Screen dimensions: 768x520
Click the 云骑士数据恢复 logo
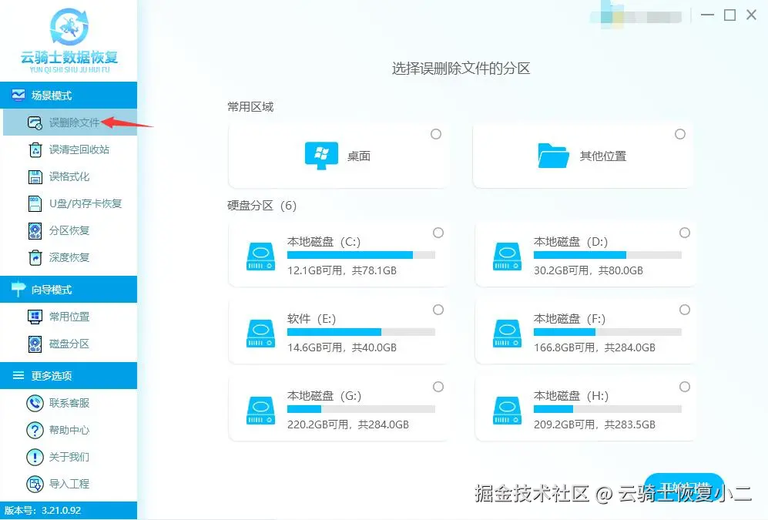click(x=69, y=40)
